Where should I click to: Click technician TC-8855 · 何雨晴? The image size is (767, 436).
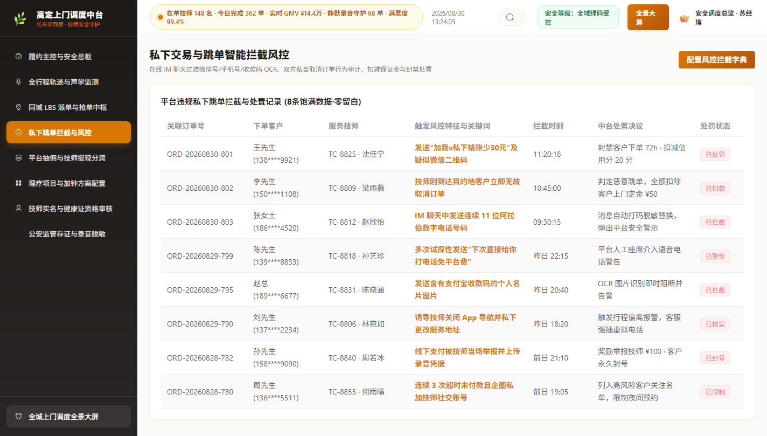pos(357,392)
